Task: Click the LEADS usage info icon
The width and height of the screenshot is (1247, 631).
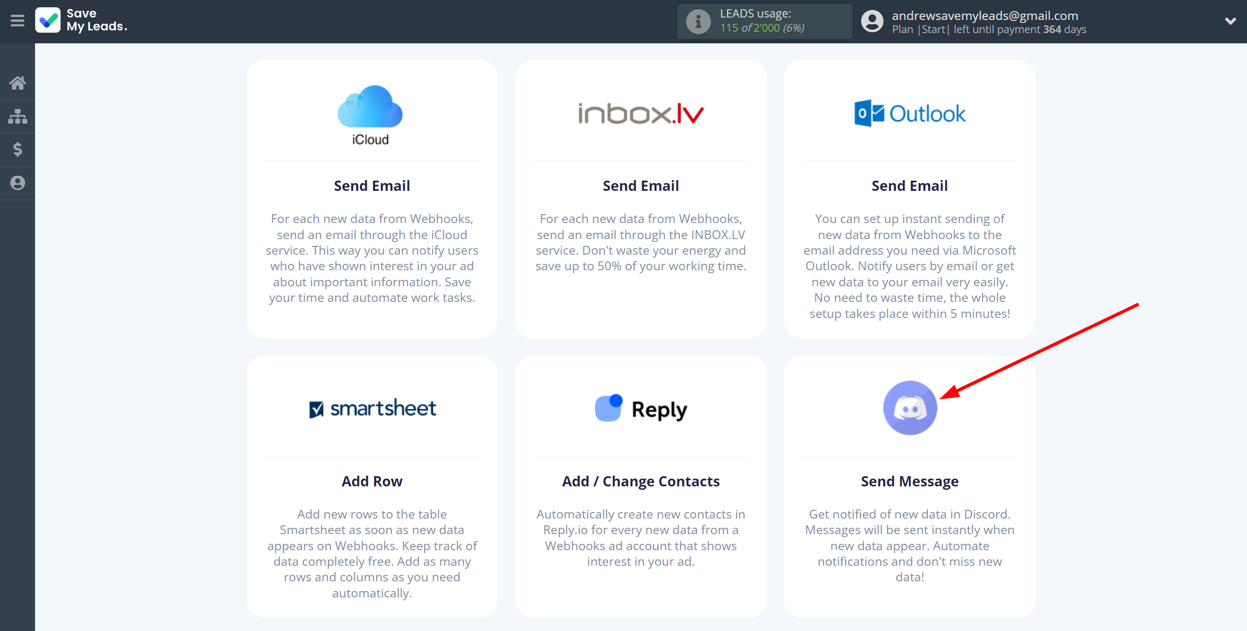Action: pyautogui.click(x=698, y=21)
